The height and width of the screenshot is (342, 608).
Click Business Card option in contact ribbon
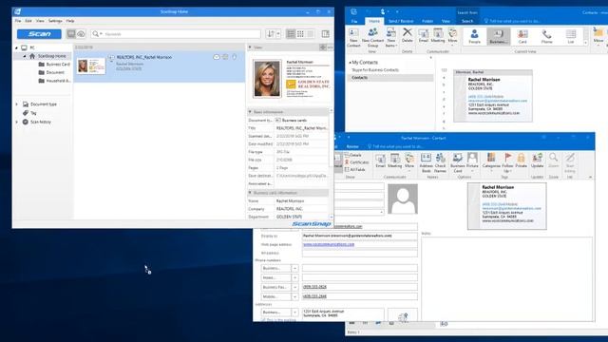tap(458, 162)
